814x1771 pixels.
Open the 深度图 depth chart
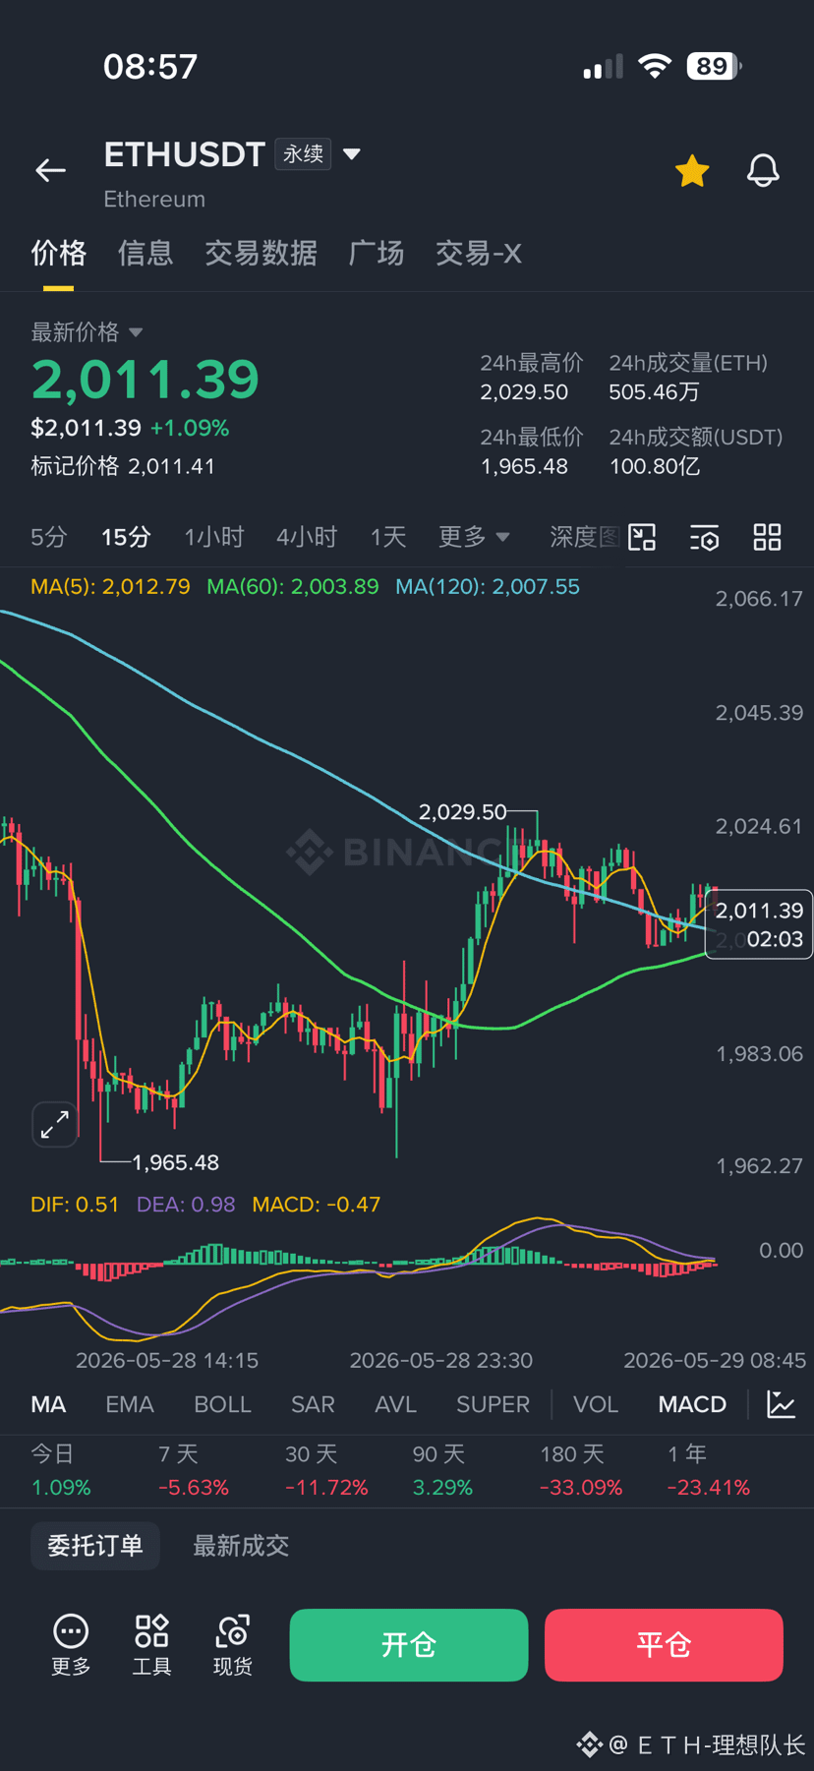[585, 537]
